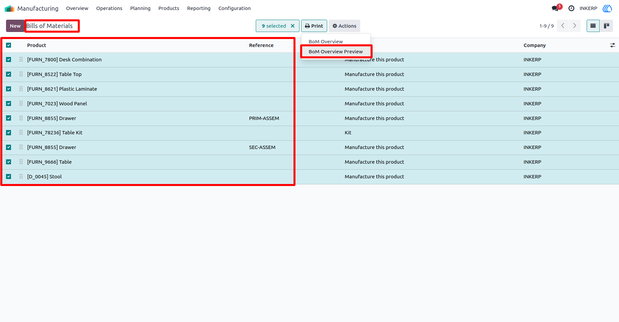The height and width of the screenshot is (322, 619).
Task: Click drag handle for Table Kit row
Action: pyautogui.click(x=21, y=132)
